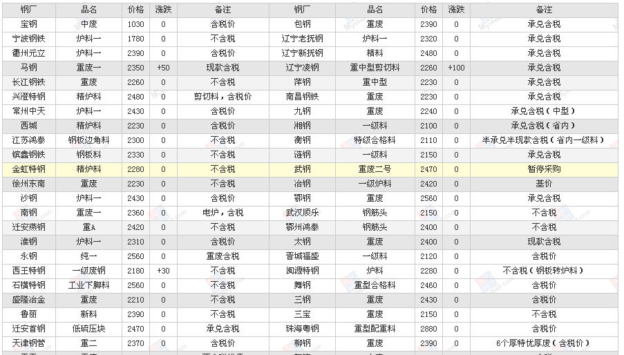Select the 西王特钢 +30 change cell
The width and height of the screenshot is (624, 355).
point(163,271)
